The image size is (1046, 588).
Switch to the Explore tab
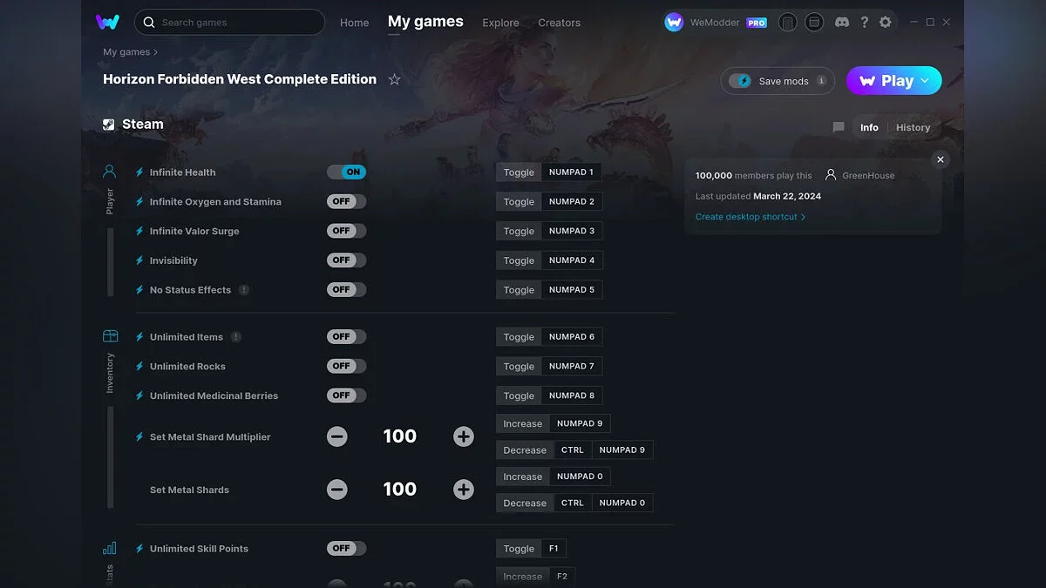pos(500,23)
